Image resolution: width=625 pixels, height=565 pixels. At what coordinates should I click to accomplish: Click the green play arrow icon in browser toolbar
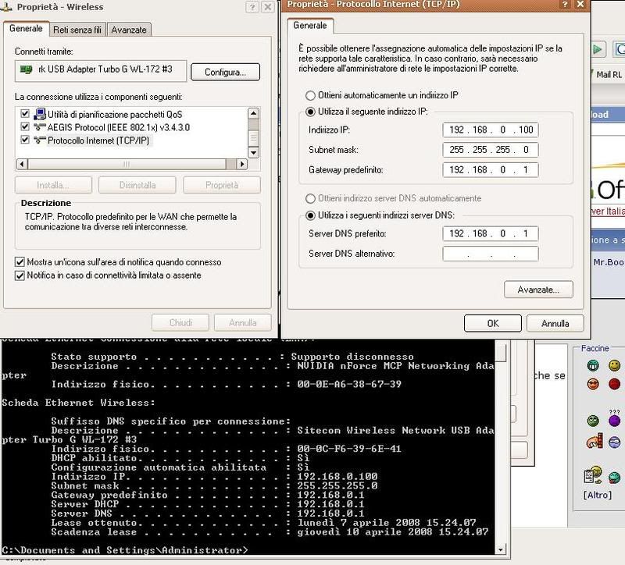click(598, 50)
